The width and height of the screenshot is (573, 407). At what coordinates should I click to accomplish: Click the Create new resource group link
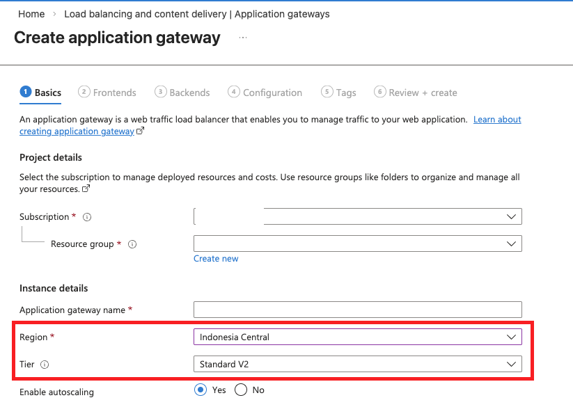pyautogui.click(x=216, y=259)
